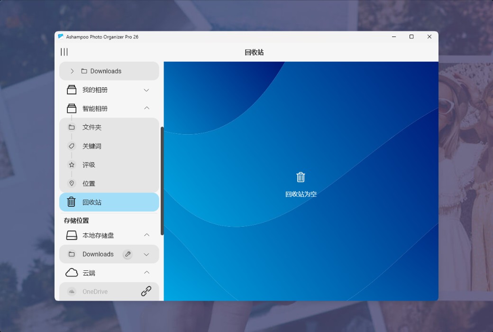Click the 关键词 tag icon in sidebar
This screenshot has height=332, width=493.
pos(72,146)
